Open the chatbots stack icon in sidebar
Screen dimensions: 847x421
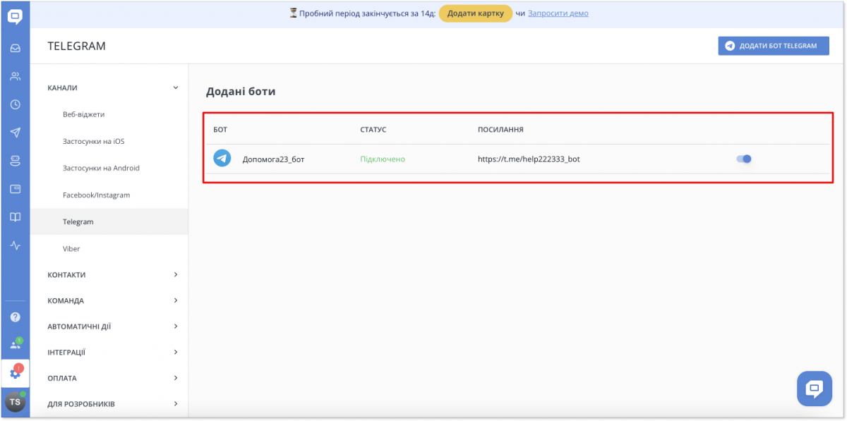pos(15,160)
